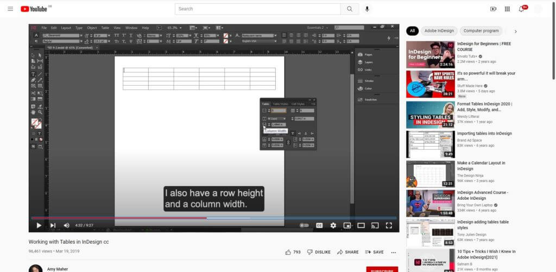Click the DISLIKE button
556x272 pixels.
(319, 252)
